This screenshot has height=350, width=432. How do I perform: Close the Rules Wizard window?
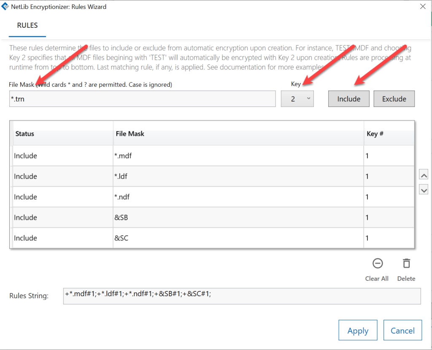pyautogui.click(x=423, y=6)
